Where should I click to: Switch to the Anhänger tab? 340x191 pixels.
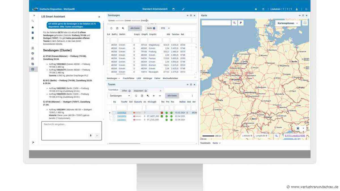(148, 78)
